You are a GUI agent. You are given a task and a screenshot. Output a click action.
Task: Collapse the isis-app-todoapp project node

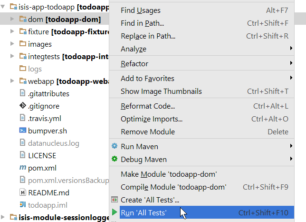tap(4, 7)
